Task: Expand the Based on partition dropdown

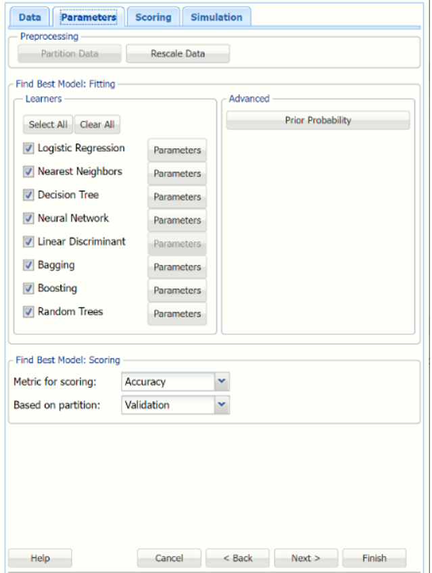Action: (x=222, y=405)
